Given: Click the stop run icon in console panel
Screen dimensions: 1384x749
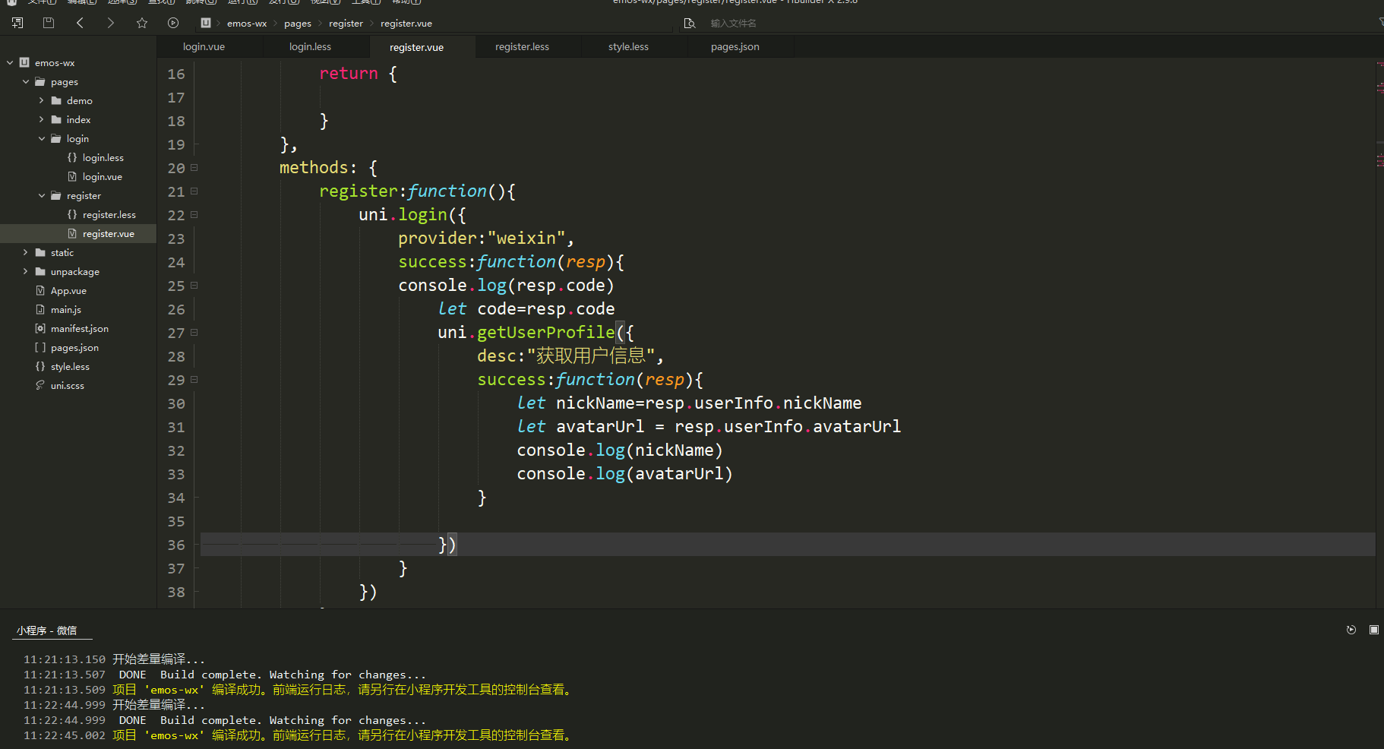Looking at the screenshot, I should (1374, 630).
